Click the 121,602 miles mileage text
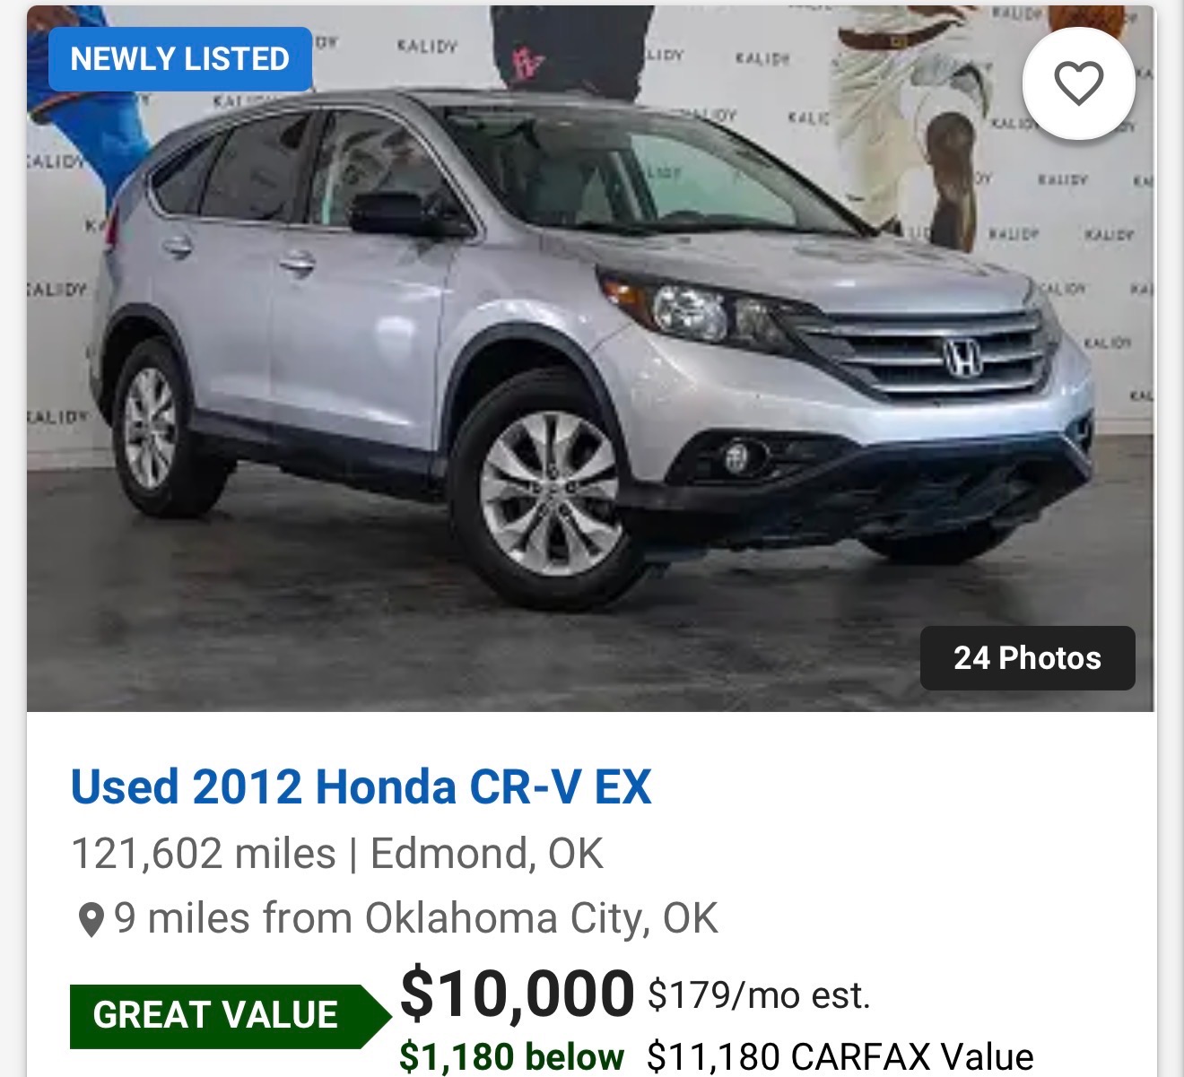 (x=204, y=854)
